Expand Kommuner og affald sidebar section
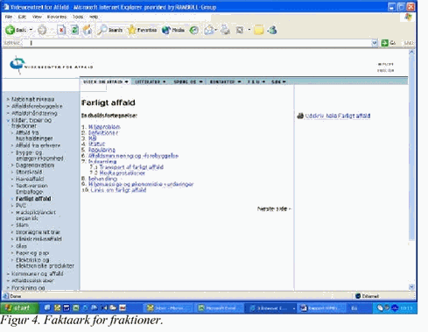Screen dimensions: 428x332 [x=38, y=273]
